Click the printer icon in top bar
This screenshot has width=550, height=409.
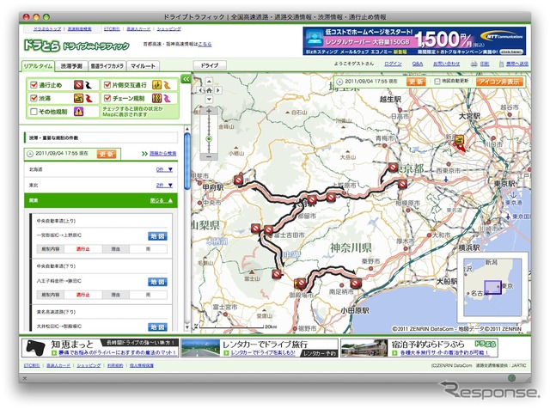pos(474,64)
